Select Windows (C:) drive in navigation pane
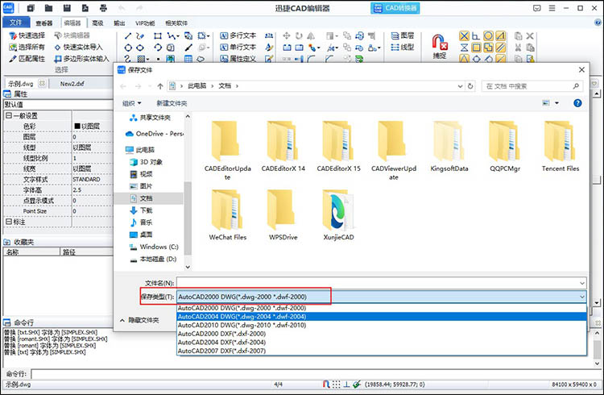Image resolution: width=604 pixels, height=395 pixels. pos(154,247)
